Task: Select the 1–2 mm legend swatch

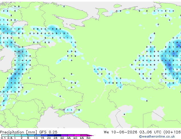Action: point(18,135)
